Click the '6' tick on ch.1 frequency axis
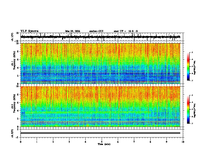206x159 pixels. [18, 59]
